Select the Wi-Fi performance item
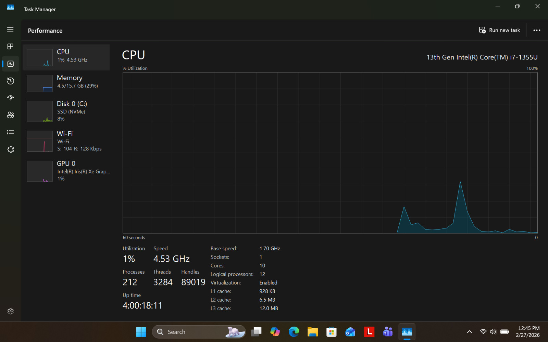Viewport: 548px width, 342px height. (66, 141)
